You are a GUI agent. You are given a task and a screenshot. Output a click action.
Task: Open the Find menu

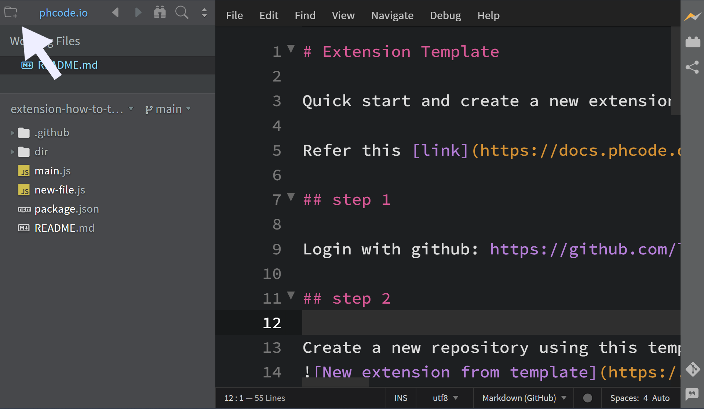(305, 15)
